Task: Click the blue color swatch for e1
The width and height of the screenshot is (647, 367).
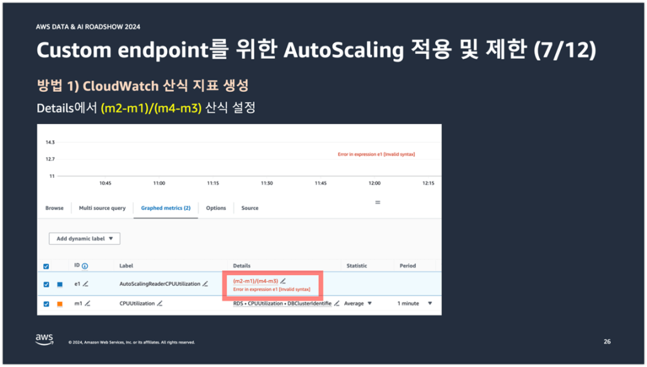Action: tap(60, 285)
